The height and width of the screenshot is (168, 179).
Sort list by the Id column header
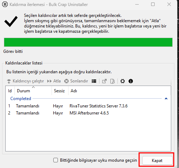pos(10,91)
